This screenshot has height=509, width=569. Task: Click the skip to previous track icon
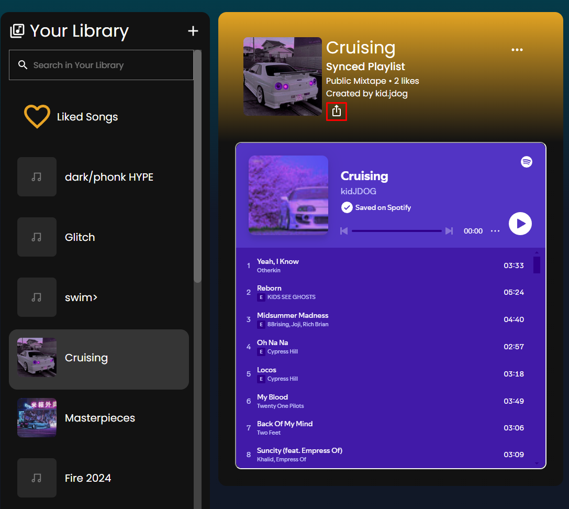[344, 231]
